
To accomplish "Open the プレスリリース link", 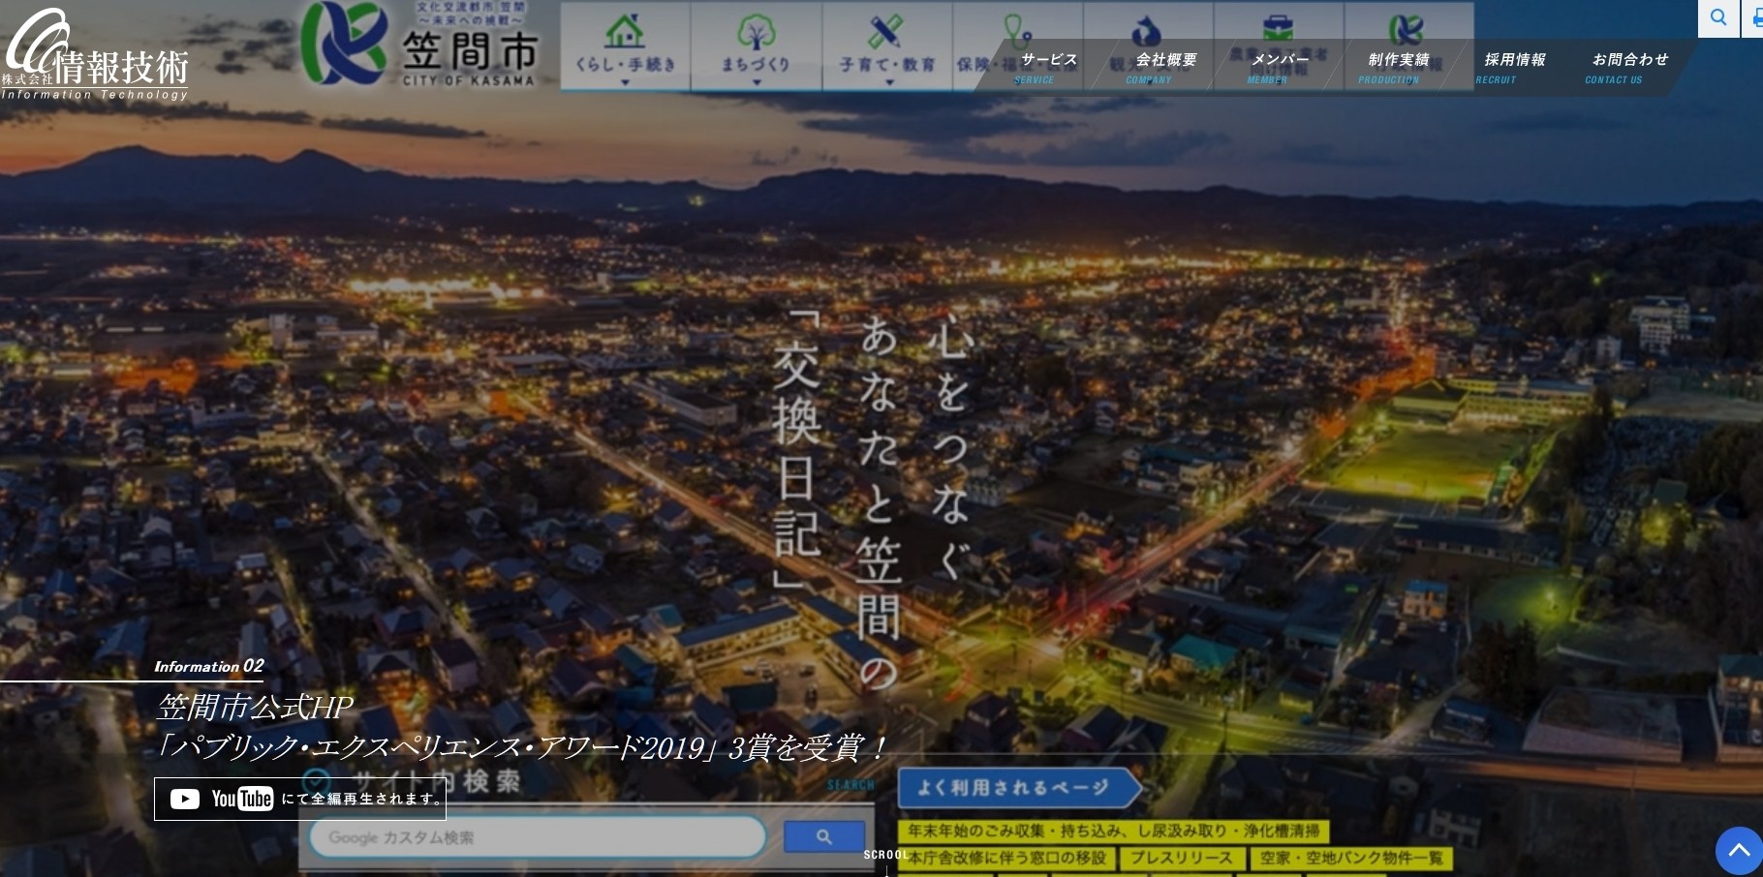I will [x=1181, y=858].
